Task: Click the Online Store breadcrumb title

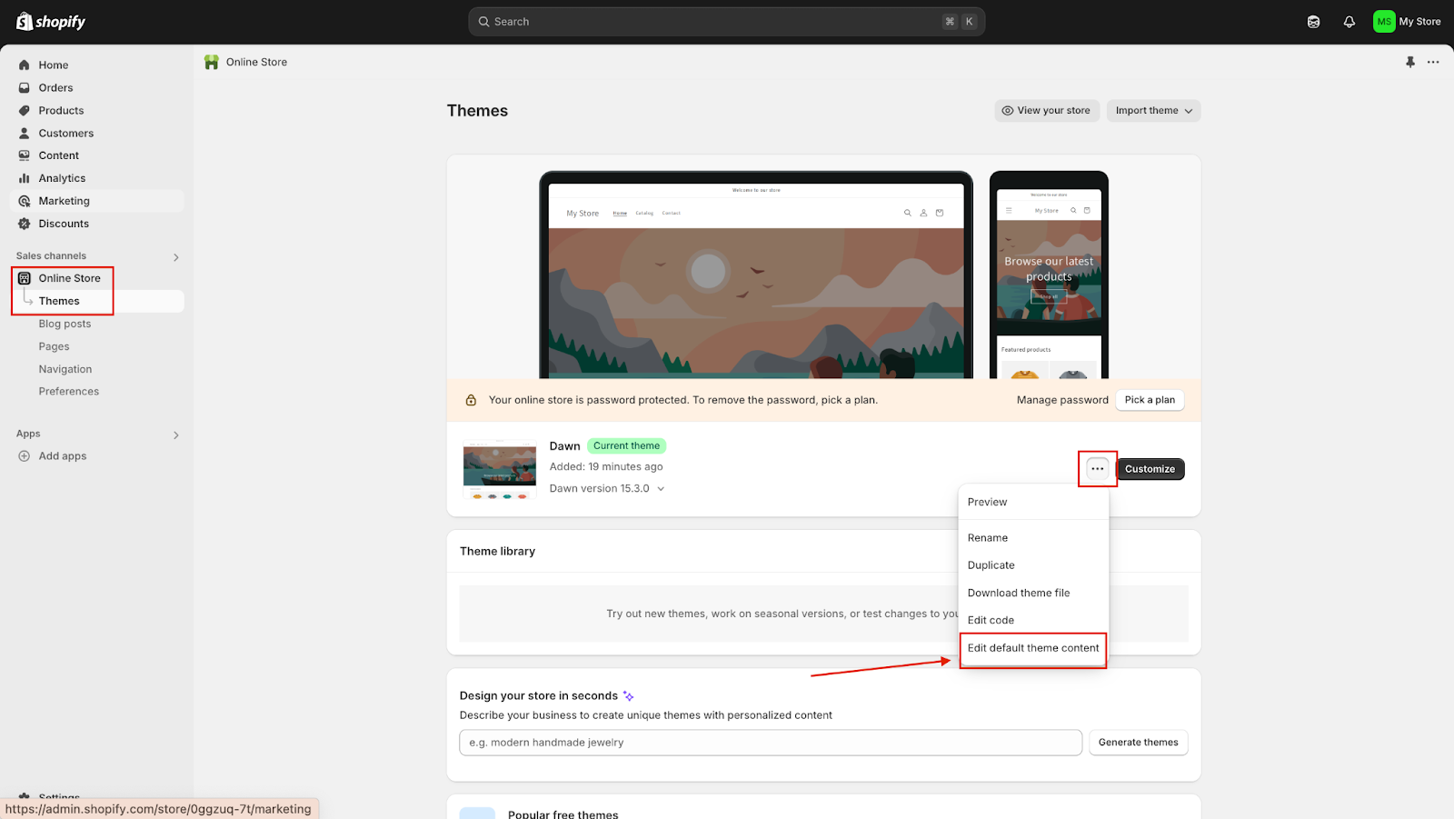Action: (256, 62)
